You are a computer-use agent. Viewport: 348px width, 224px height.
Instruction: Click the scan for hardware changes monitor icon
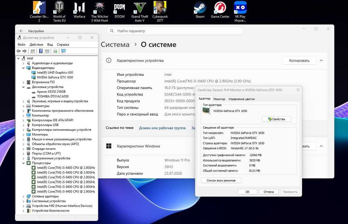coord(63,51)
